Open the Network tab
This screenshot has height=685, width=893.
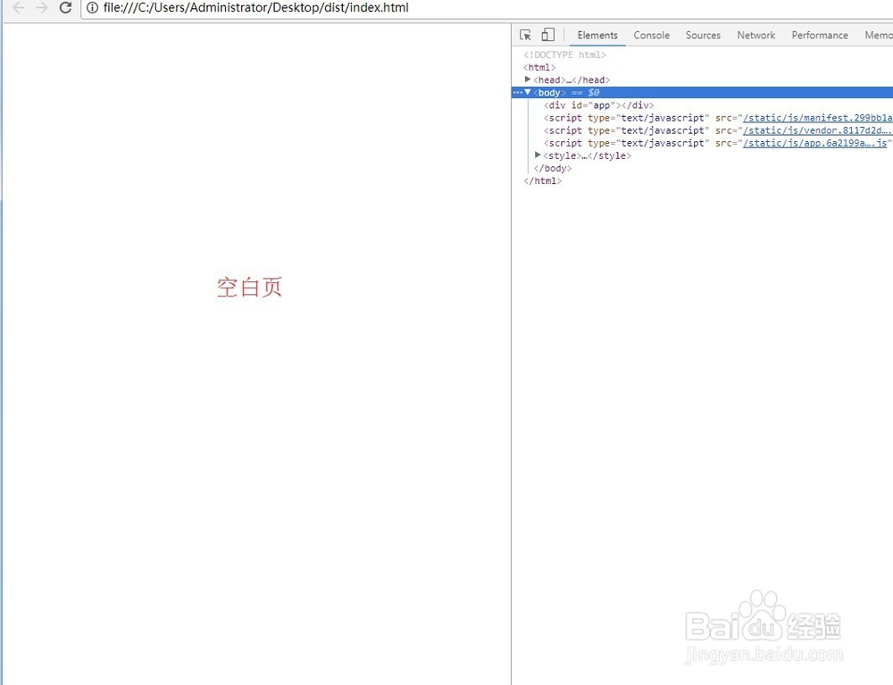pos(755,36)
